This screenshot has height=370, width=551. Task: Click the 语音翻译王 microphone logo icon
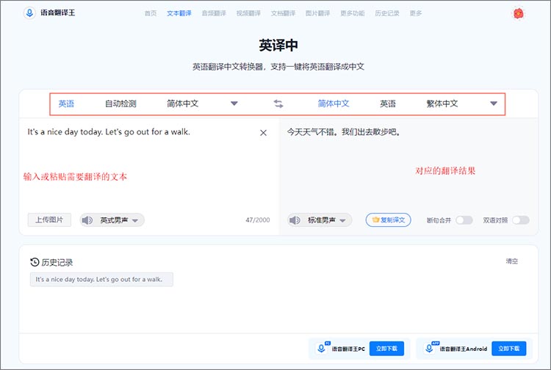[30, 13]
